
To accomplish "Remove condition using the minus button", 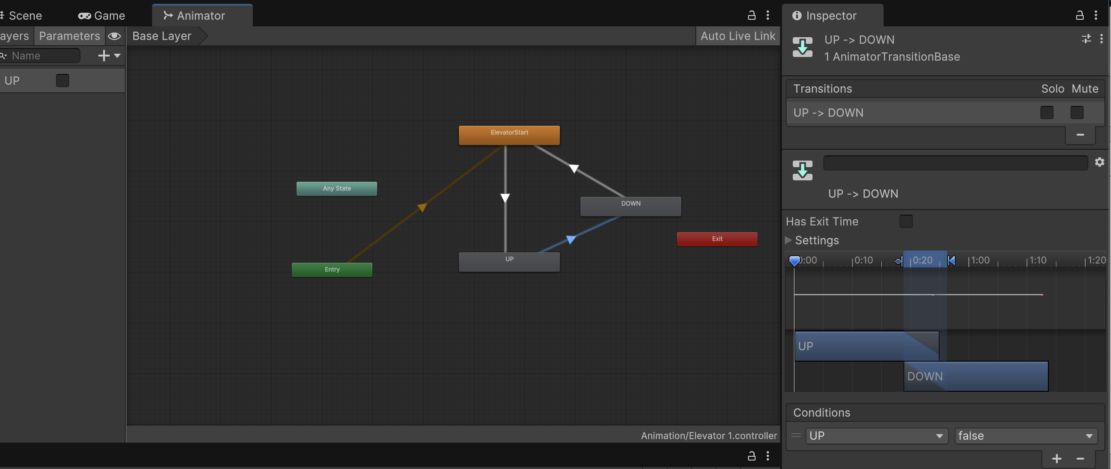I will (1080, 459).
